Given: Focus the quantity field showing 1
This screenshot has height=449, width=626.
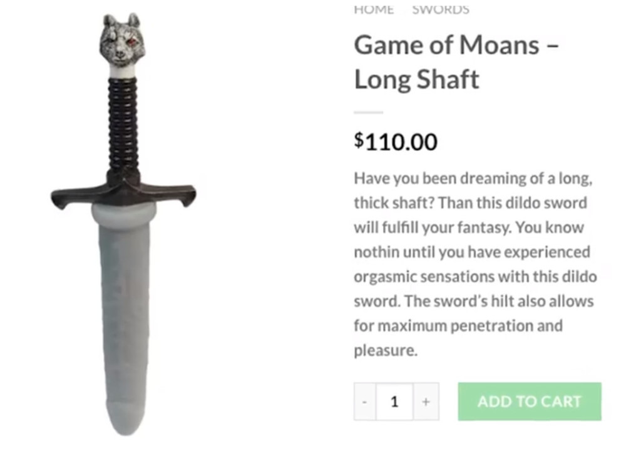Looking at the screenshot, I should [394, 401].
